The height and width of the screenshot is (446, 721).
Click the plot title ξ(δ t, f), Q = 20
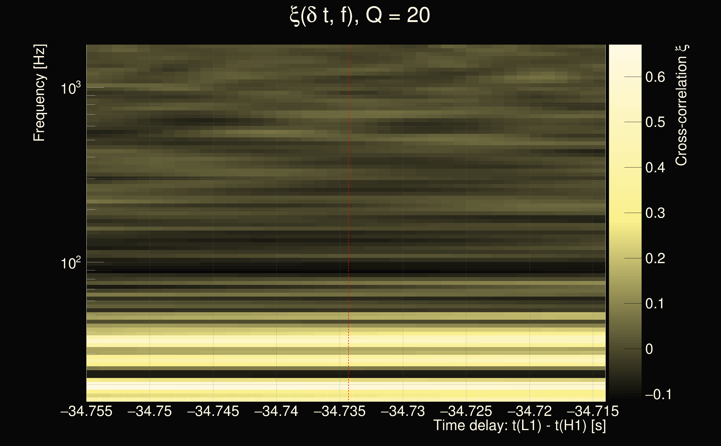(360, 16)
